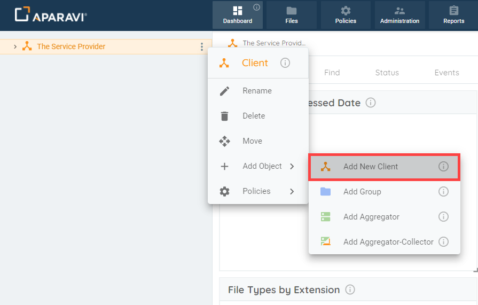
Task: Expand the Policies submenu arrow
Action: [x=292, y=191]
